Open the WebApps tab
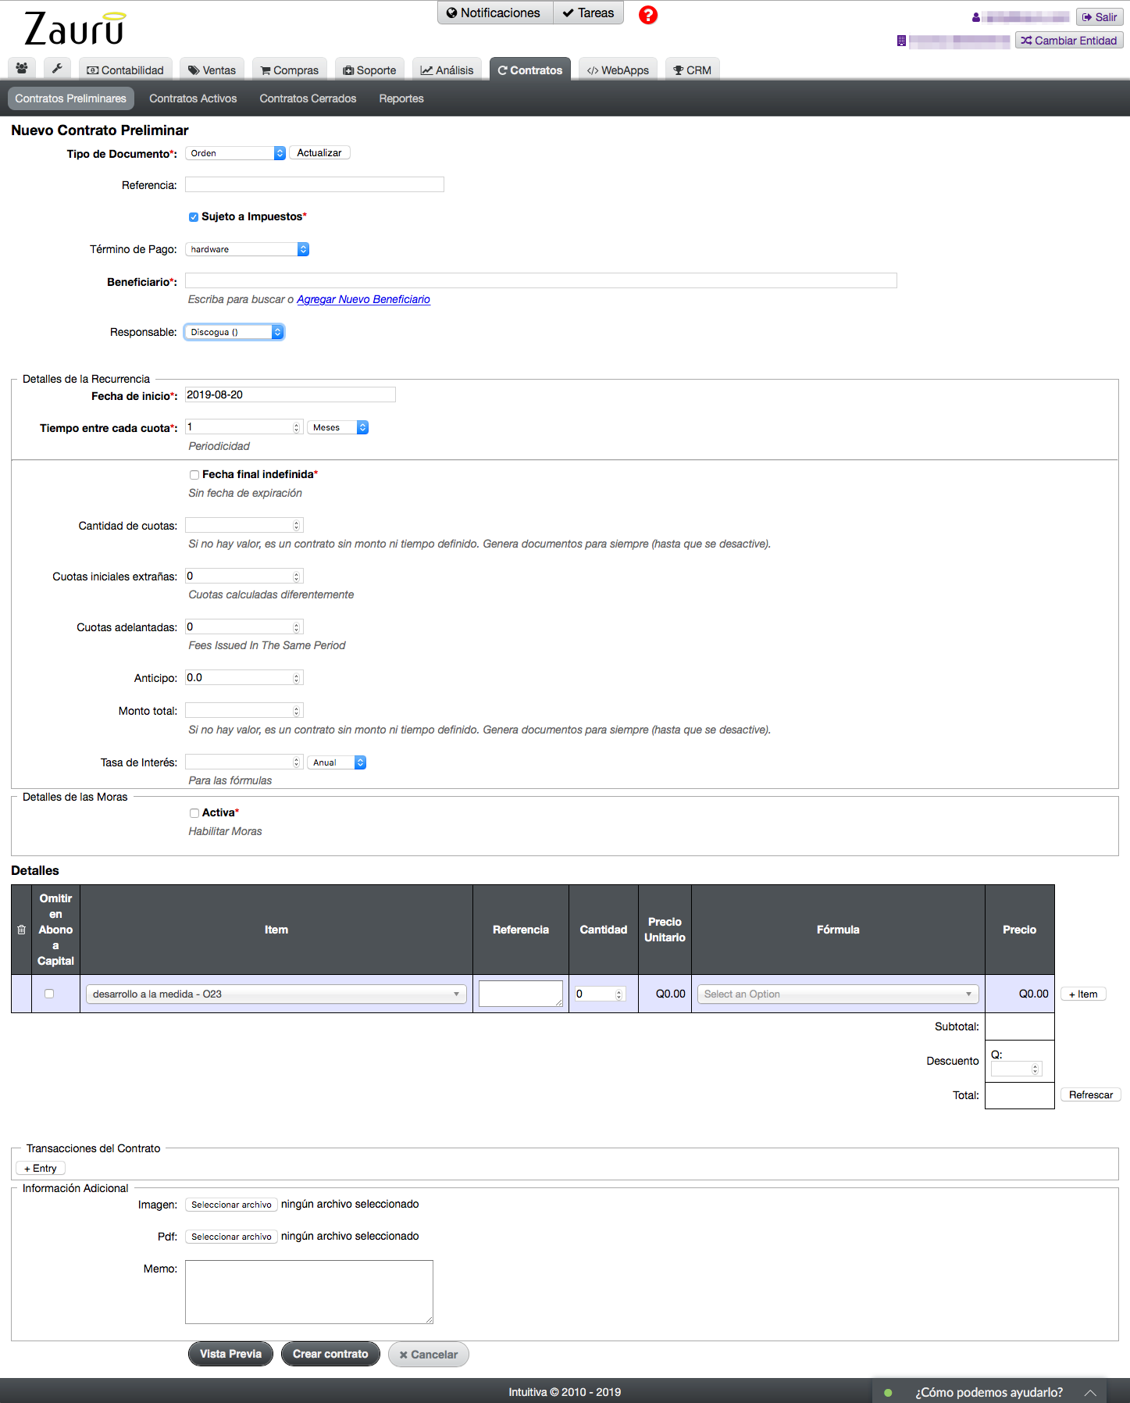 click(x=618, y=70)
